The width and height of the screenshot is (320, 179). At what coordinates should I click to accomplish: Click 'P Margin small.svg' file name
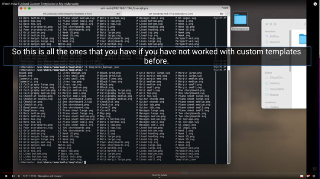click(x=189, y=87)
